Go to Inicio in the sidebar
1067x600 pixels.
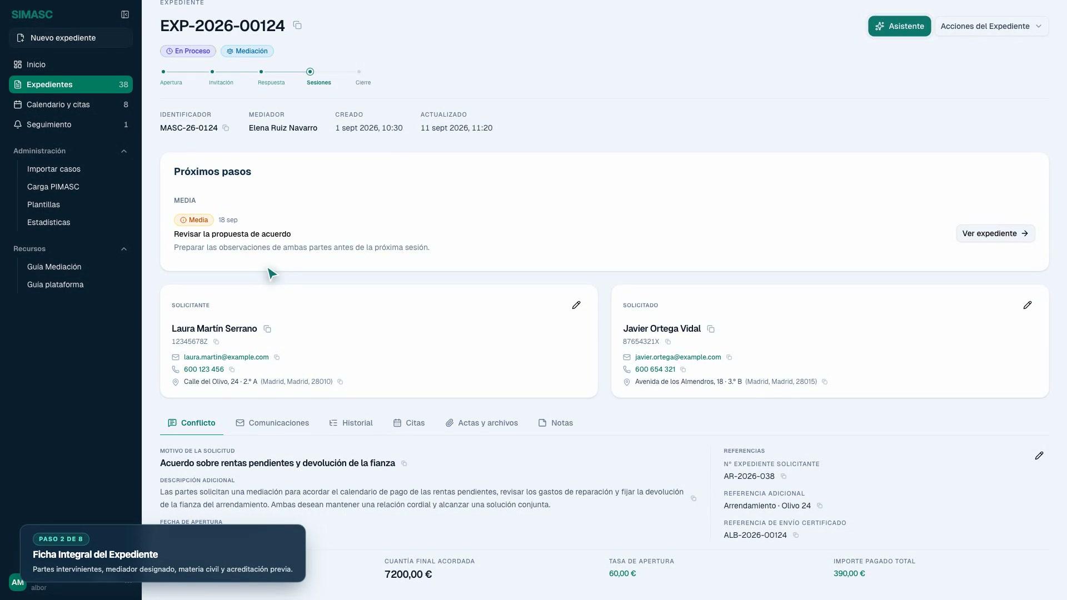71,64
